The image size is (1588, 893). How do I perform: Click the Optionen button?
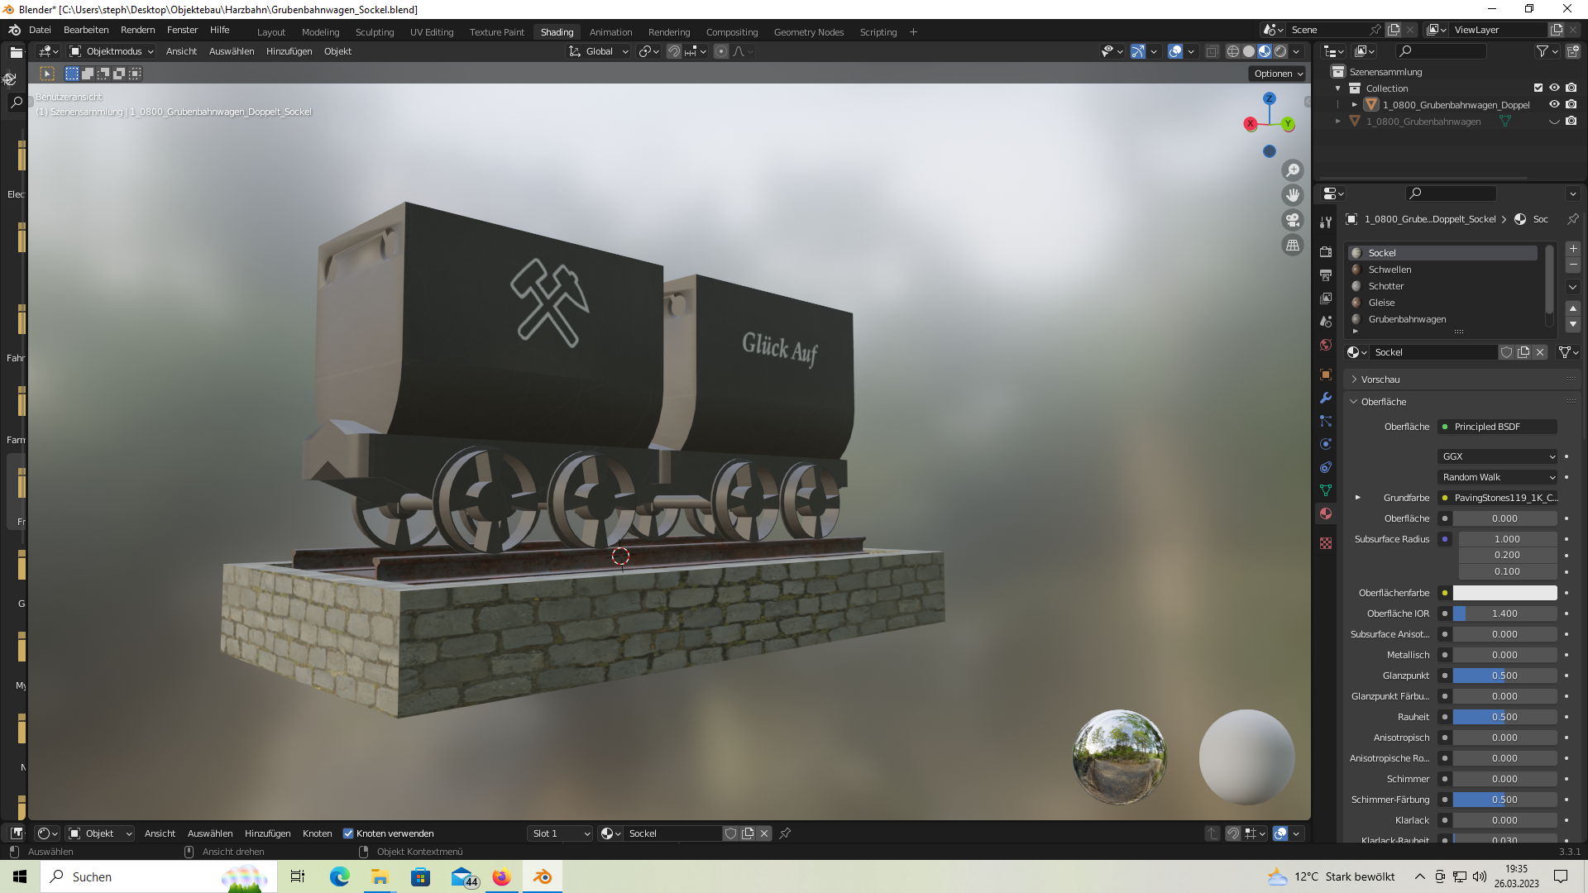[x=1278, y=74]
